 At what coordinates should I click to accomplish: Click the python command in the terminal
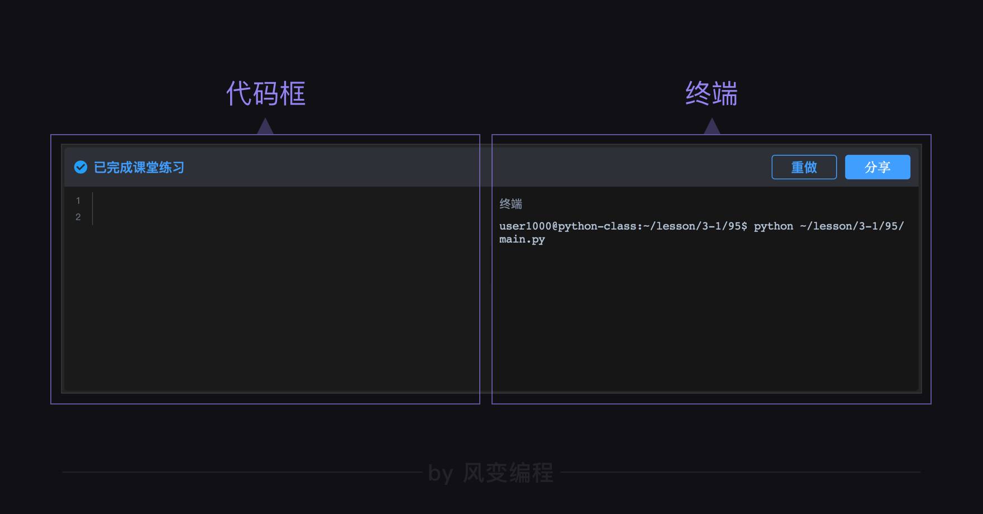click(x=773, y=226)
